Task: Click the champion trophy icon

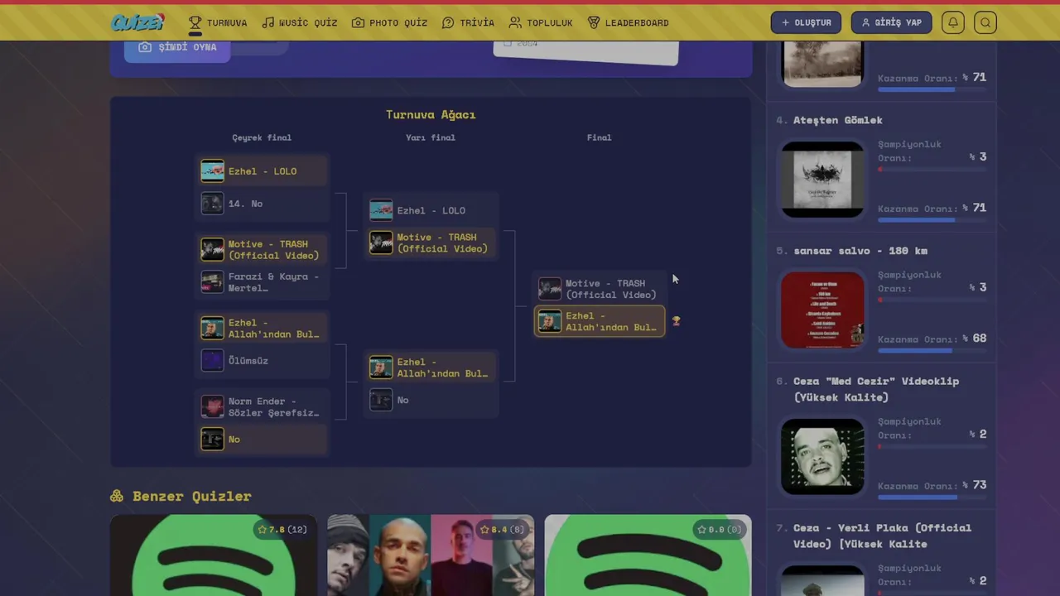Action: (676, 321)
